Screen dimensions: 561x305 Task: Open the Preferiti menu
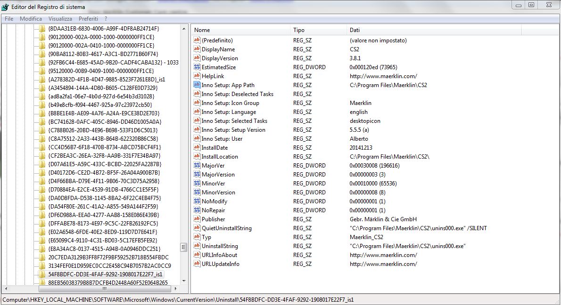pos(88,18)
